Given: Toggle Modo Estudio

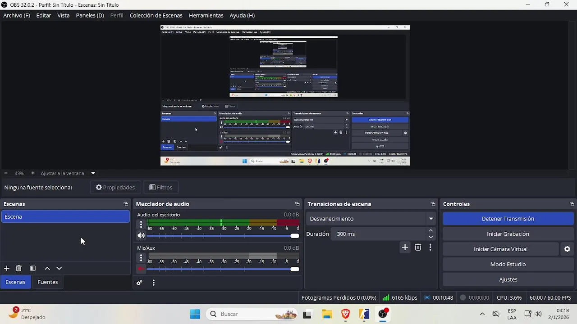Looking at the screenshot, I should coord(508,264).
